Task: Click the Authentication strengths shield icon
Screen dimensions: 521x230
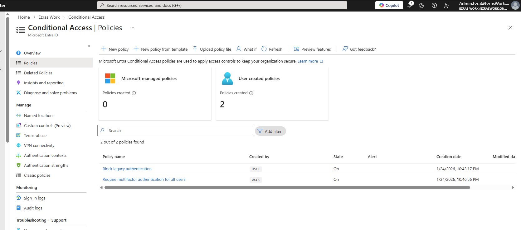Action: click(18, 165)
